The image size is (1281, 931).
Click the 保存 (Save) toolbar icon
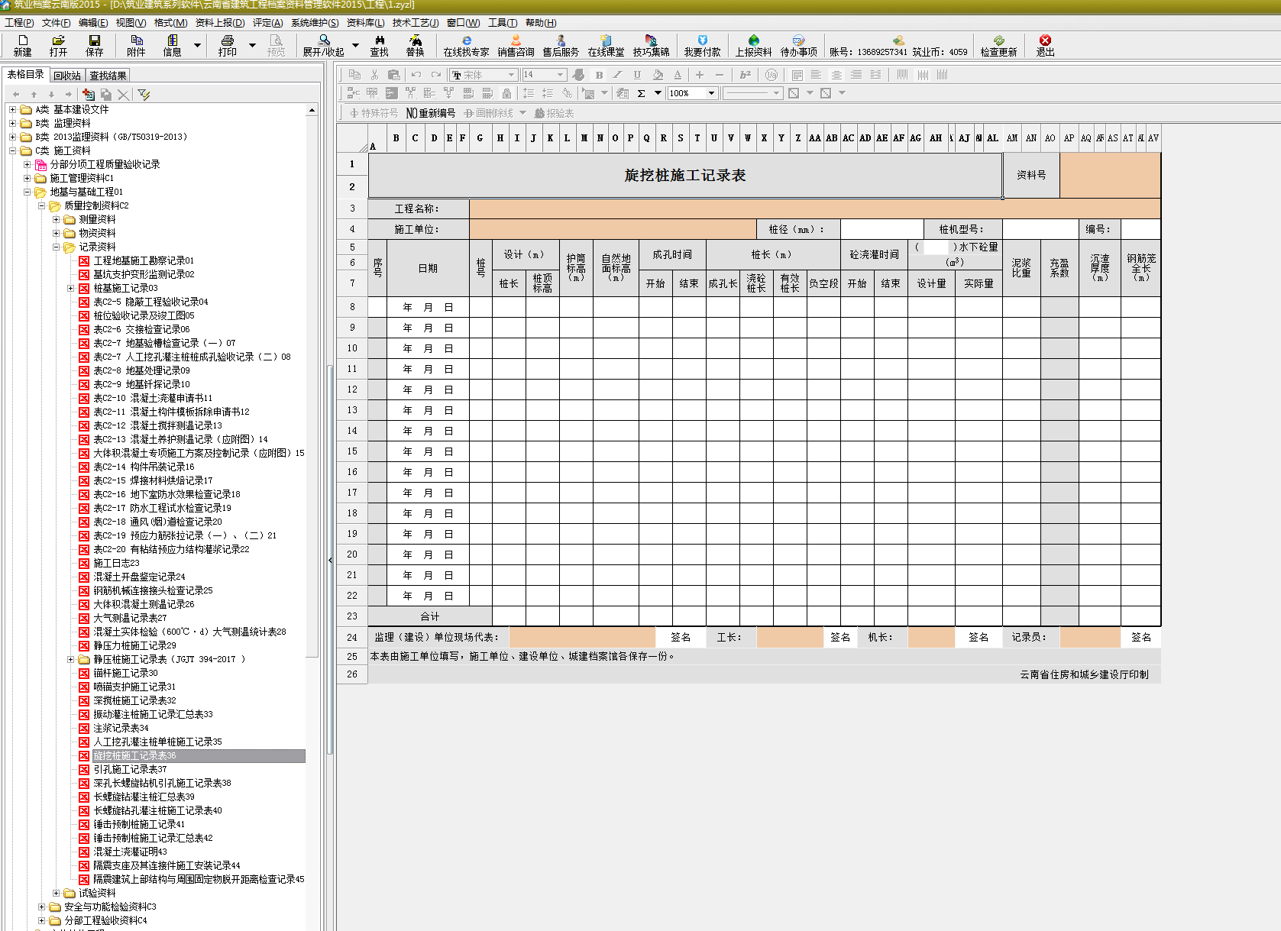coord(94,45)
